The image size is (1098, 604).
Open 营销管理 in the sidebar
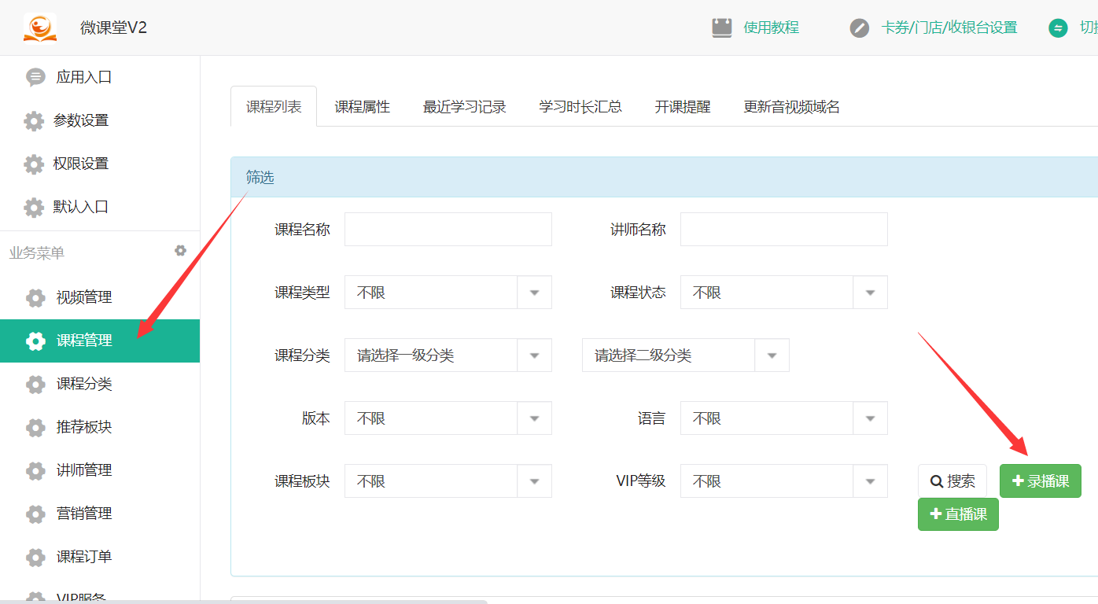(x=100, y=514)
